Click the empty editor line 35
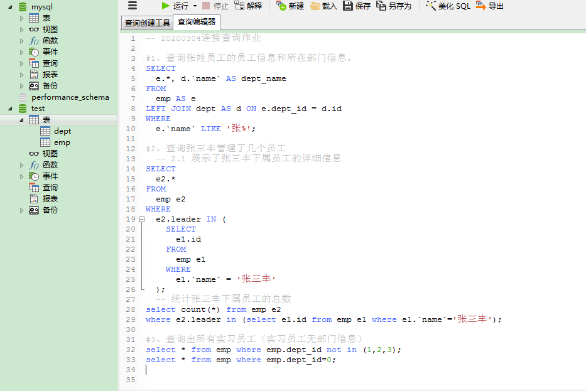 point(314,380)
